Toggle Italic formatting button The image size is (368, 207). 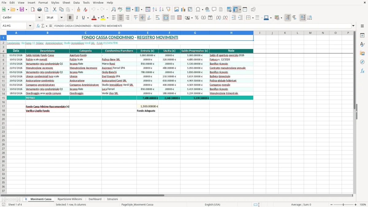[77, 18]
